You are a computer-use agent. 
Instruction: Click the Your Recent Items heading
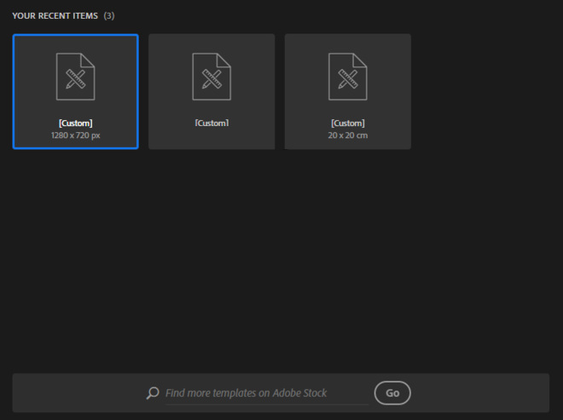tap(55, 16)
